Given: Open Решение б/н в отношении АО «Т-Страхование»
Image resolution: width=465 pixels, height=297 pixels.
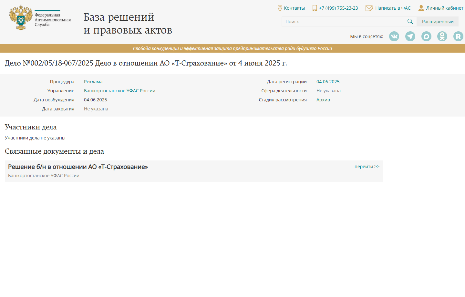Looking at the screenshot, I should click(x=78, y=167).
